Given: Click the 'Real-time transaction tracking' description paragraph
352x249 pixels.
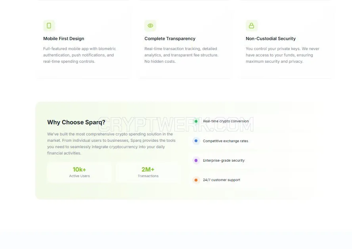Looking at the screenshot, I should pos(181,55).
